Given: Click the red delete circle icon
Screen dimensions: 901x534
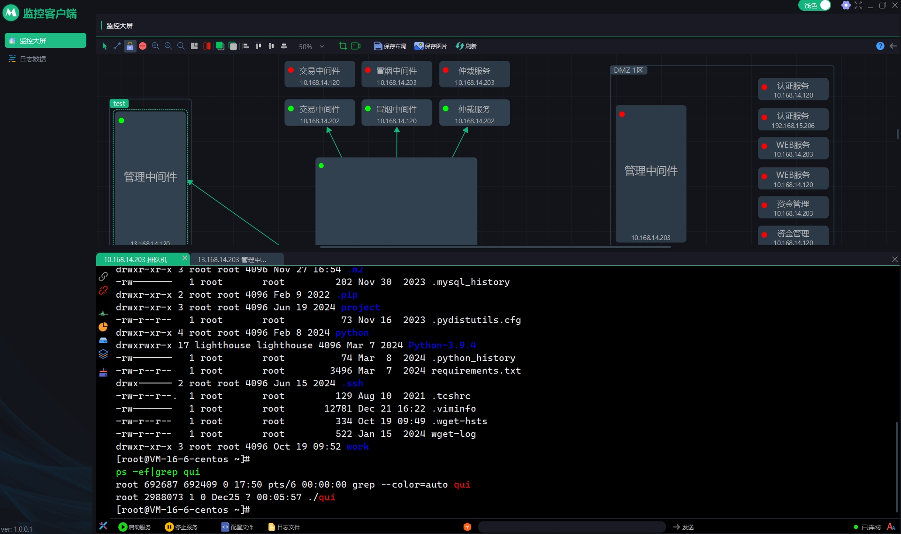Looking at the screenshot, I should pos(143,46).
